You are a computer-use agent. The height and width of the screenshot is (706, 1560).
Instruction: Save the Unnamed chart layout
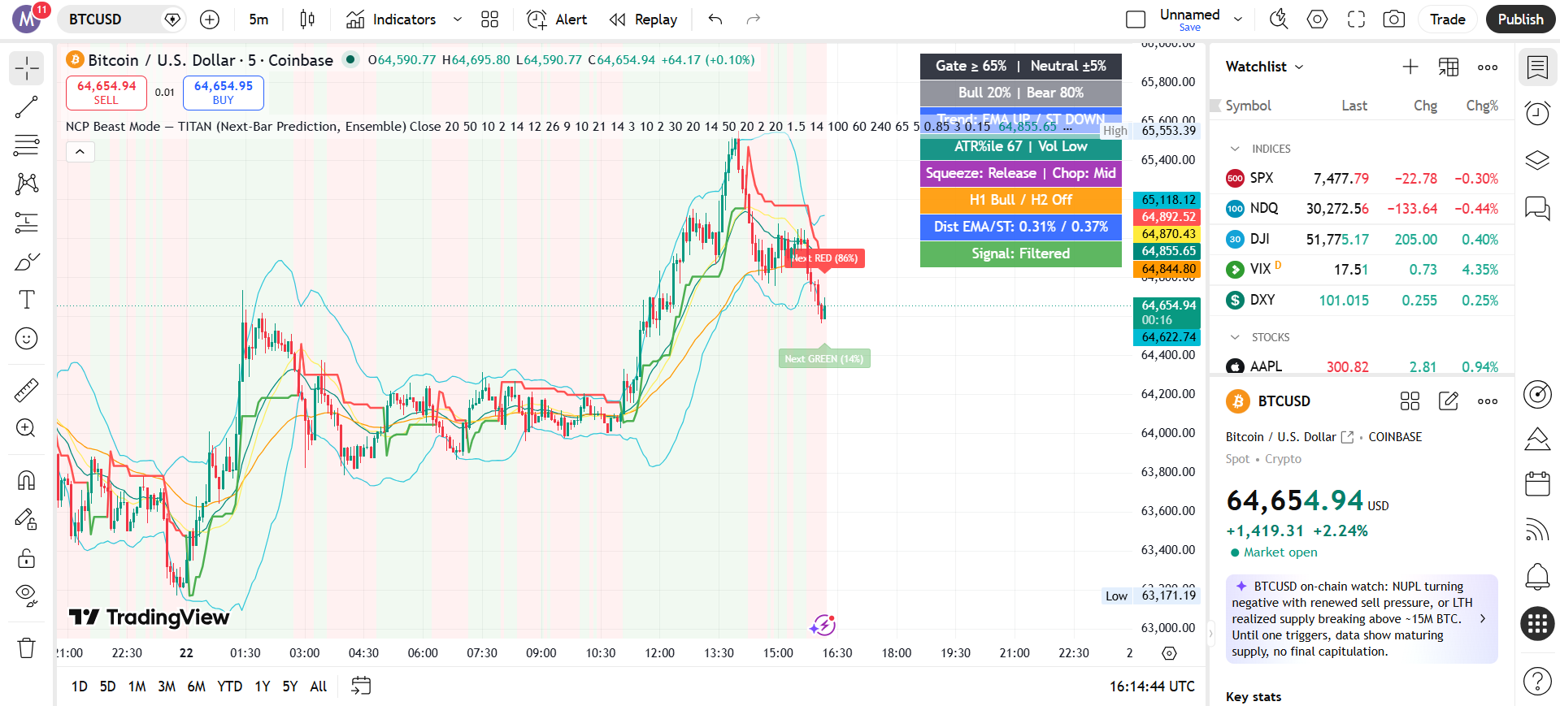coord(1189,28)
